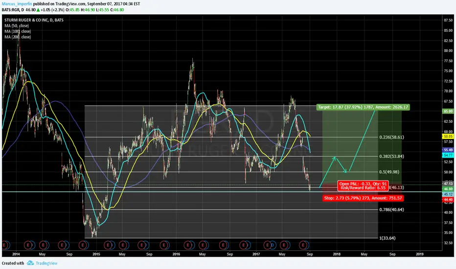456x269 pixels.
Task: Click the 0.382(53.84) Fibonacci level label
Action: point(391,156)
